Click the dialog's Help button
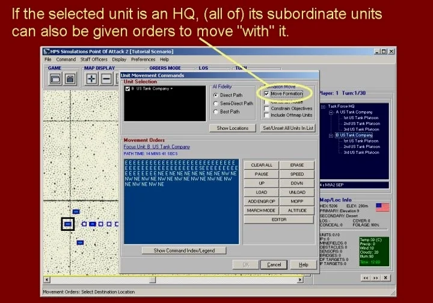Viewport: 433px width, 303px height. coord(304,265)
